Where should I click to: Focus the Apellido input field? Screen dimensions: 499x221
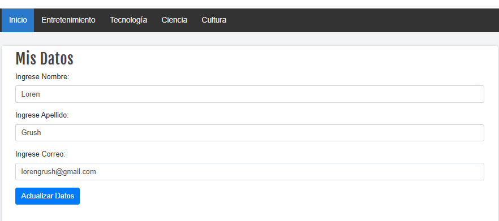tap(250, 133)
